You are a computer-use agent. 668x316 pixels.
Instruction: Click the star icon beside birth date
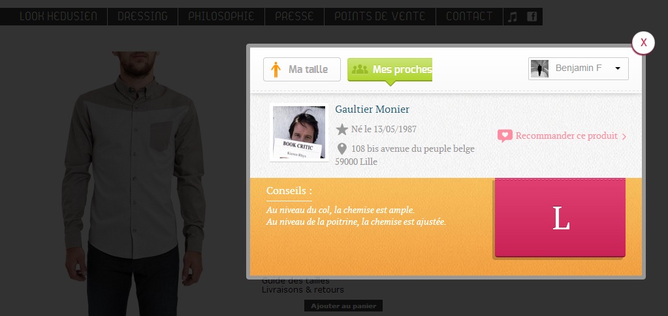pos(342,129)
